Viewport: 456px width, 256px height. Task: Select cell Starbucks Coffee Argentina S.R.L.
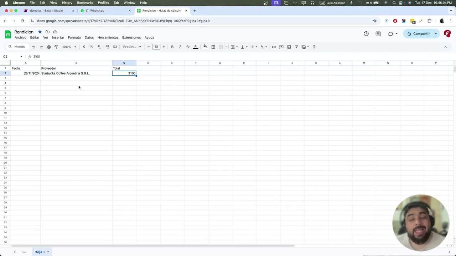[x=76, y=73]
